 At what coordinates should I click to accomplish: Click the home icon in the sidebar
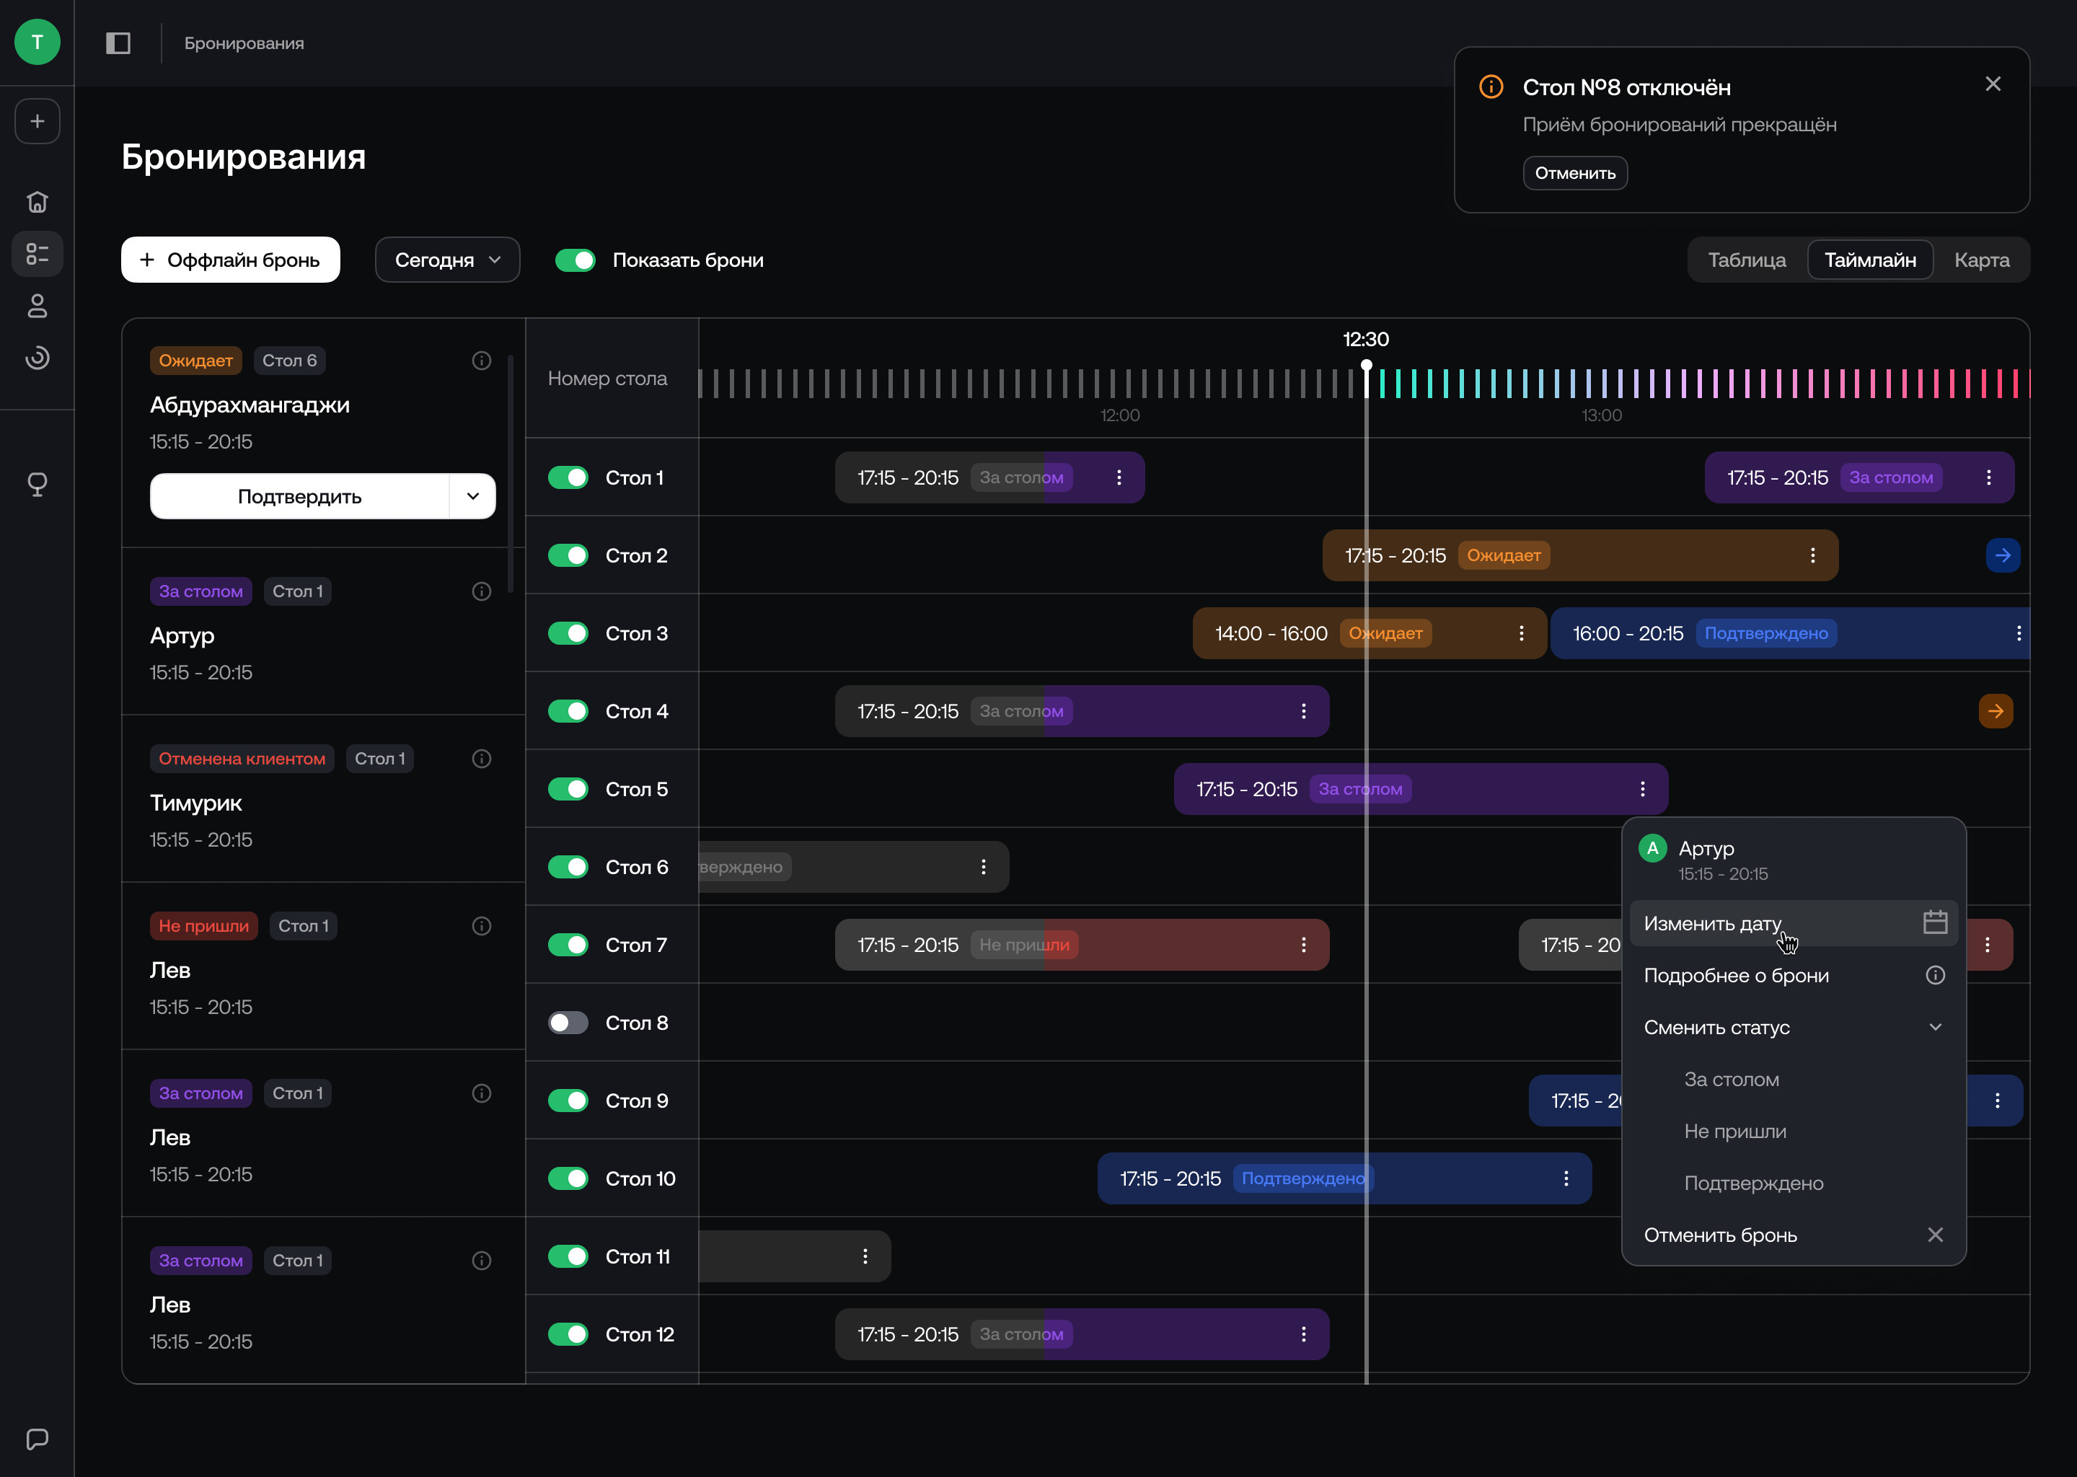click(x=38, y=202)
